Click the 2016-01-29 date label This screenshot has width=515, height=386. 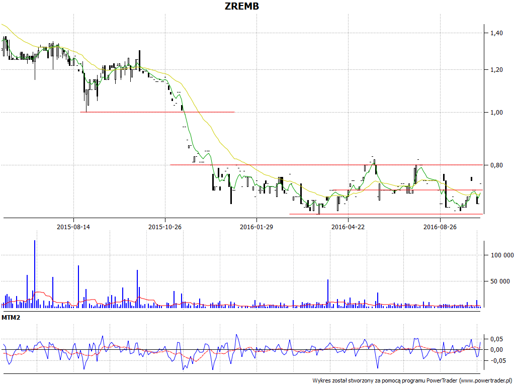pos(256,227)
